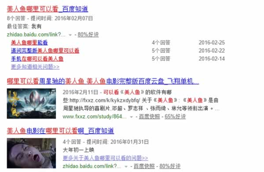Click '5个回答' next to 手机在哪可以看美人鱼
The height and width of the screenshot is (172, 264).
tap(161, 59)
